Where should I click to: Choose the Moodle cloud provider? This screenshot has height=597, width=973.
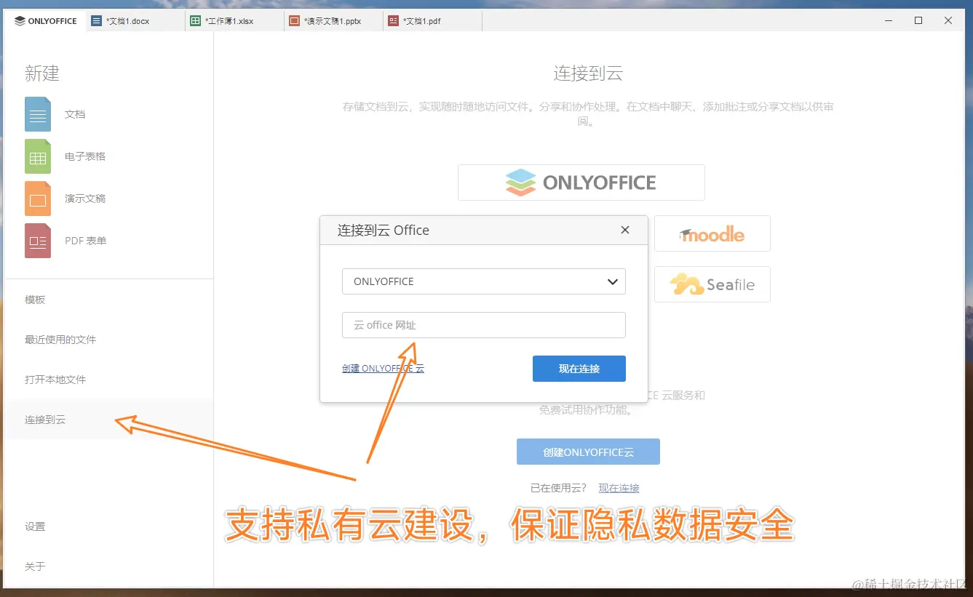pos(712,233)
